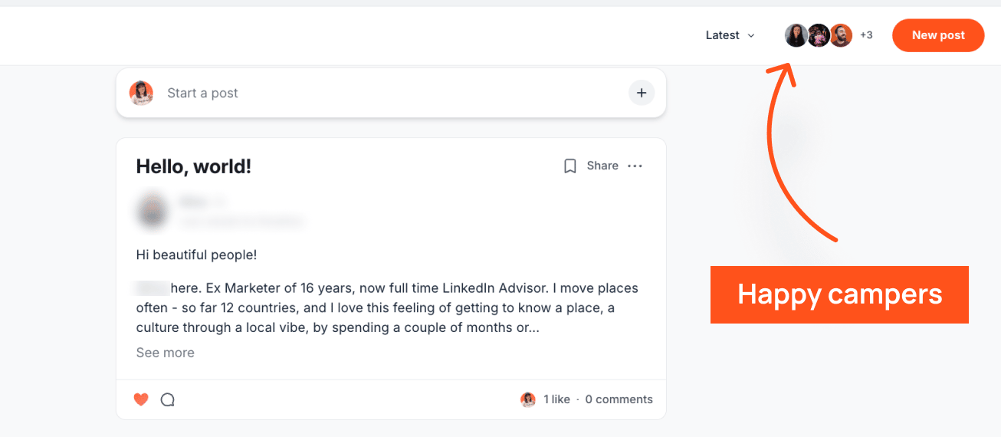Click the plus icon in post composer
The height and width of the screenshot is (437, 1001).
coord(642,93)
